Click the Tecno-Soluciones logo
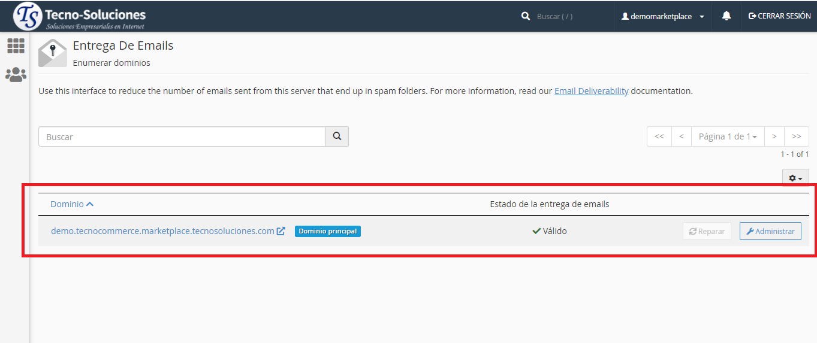This screenshot has height=343, width=817. (x=79, y=16)
